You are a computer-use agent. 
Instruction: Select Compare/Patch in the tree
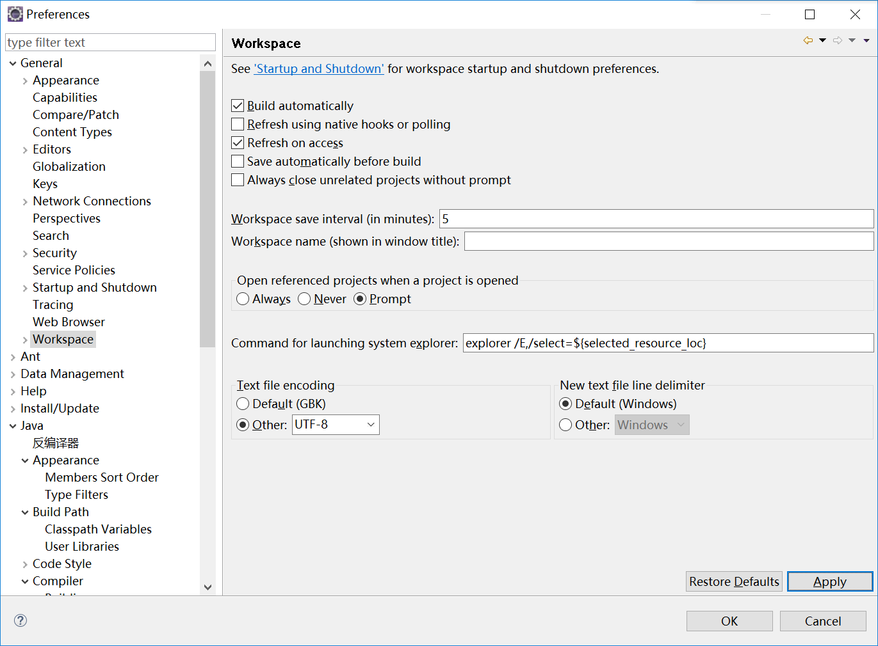[76, 114]
